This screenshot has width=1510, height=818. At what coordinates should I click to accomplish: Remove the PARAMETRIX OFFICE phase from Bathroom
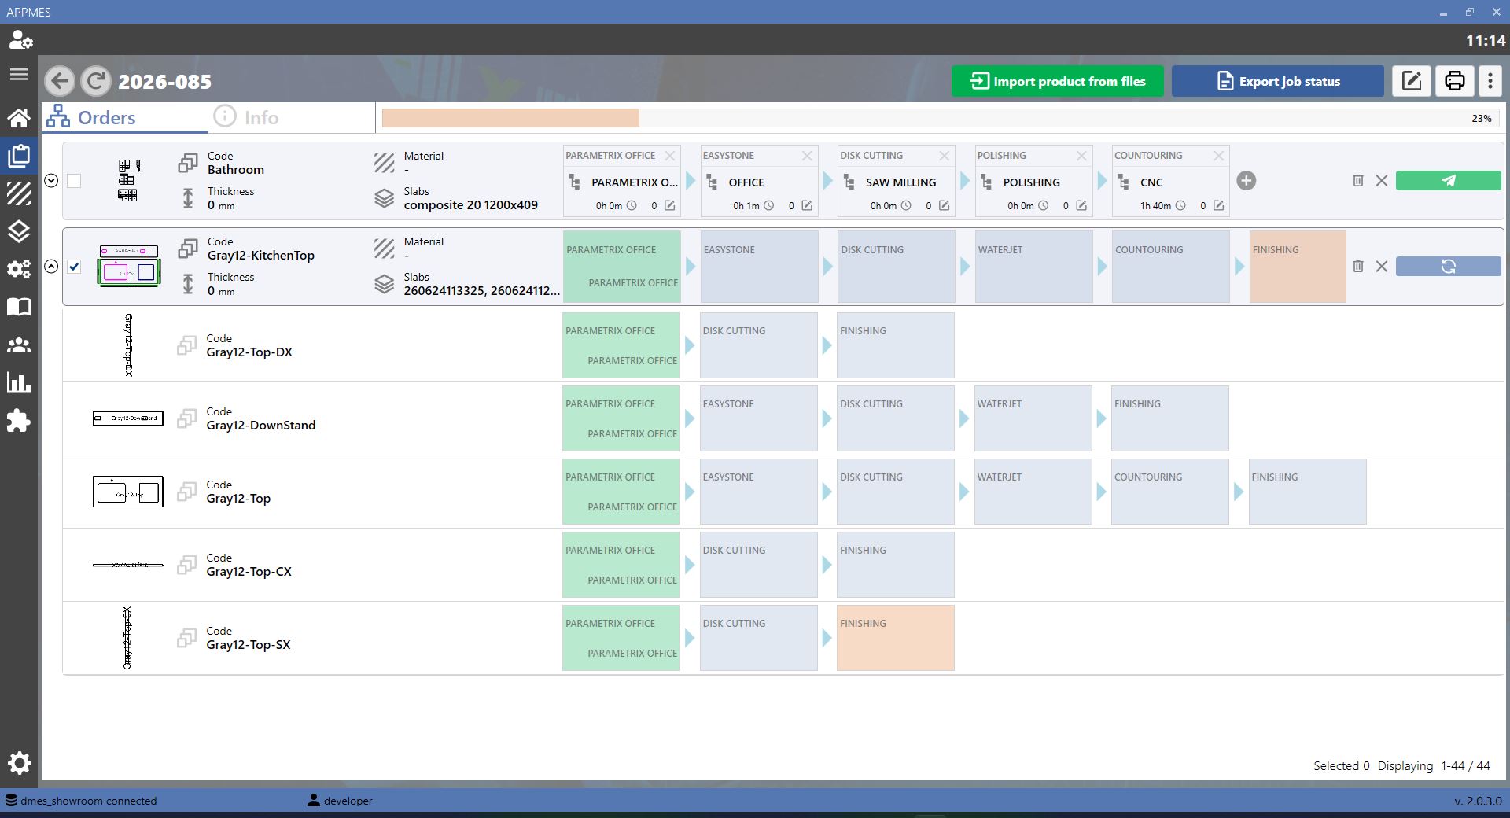click(x=670, y=156)
